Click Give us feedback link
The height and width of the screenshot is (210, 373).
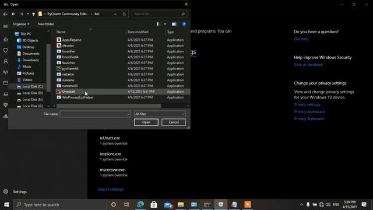[308, 65]
